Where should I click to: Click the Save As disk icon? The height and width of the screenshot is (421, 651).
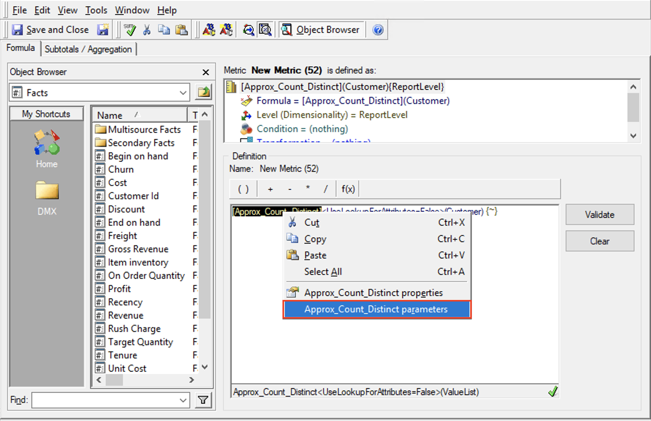[103, 29]
